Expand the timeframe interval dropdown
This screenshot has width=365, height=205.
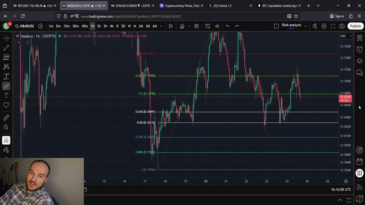[161, 26]
